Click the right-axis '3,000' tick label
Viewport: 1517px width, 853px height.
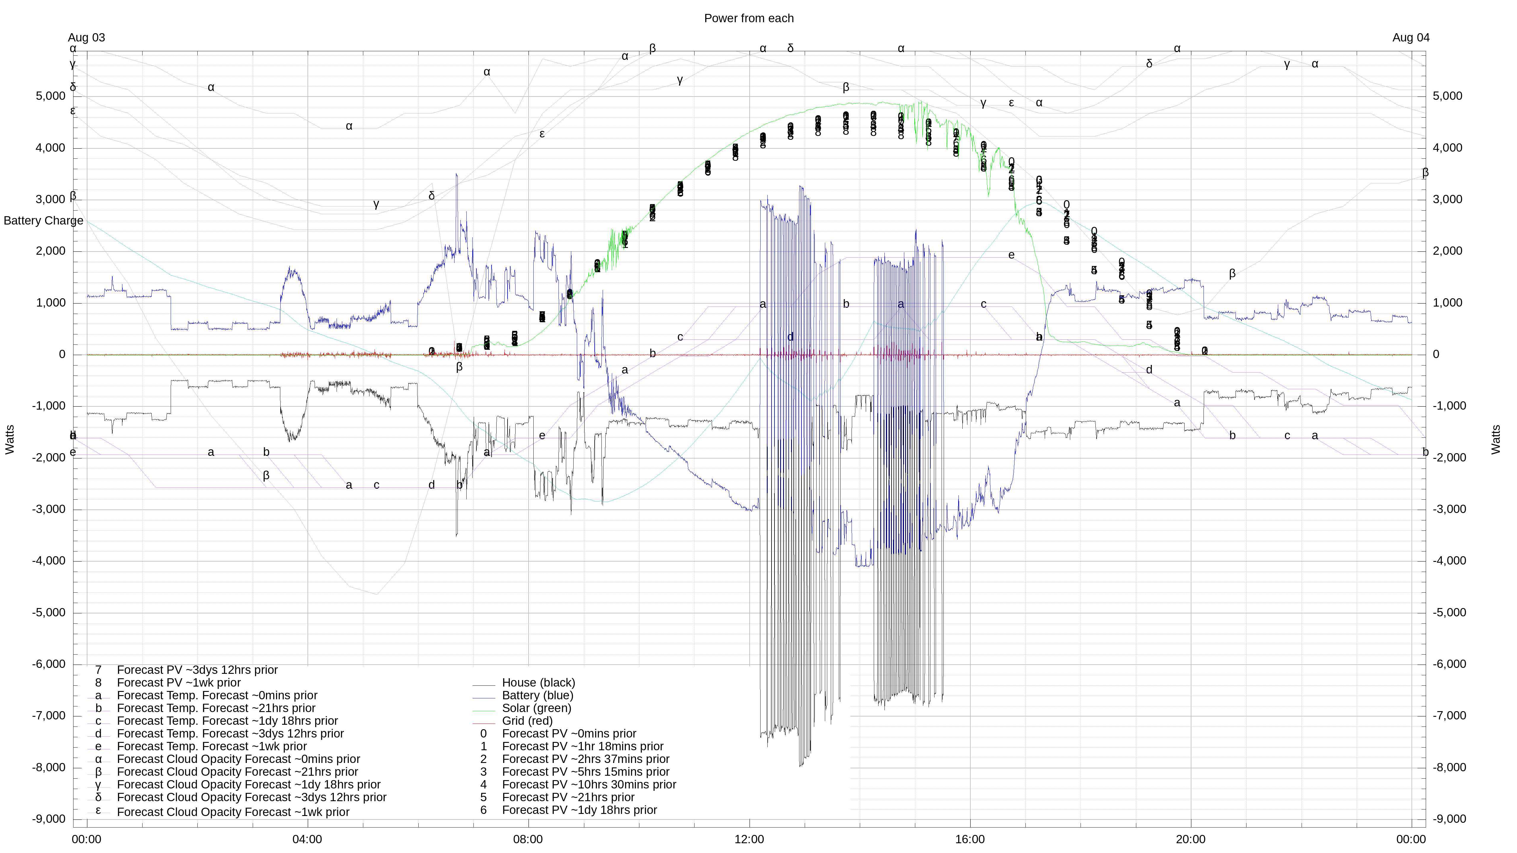click(x=1447, y=200)
